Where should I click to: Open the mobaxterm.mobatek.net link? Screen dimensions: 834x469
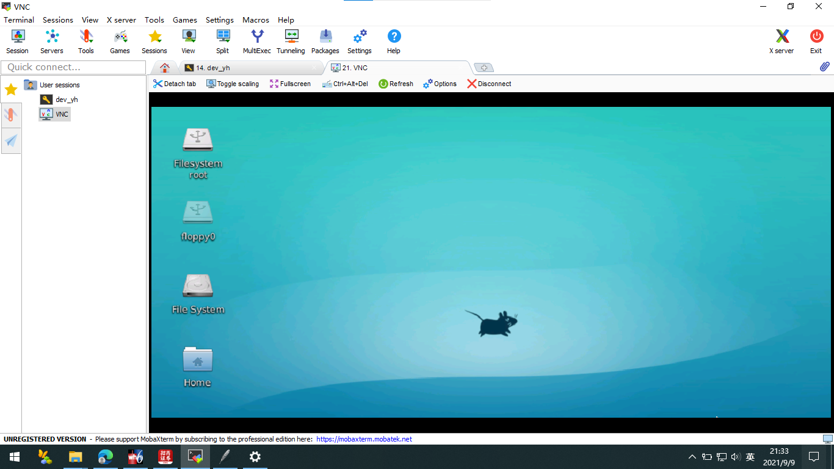coord(364,439)
